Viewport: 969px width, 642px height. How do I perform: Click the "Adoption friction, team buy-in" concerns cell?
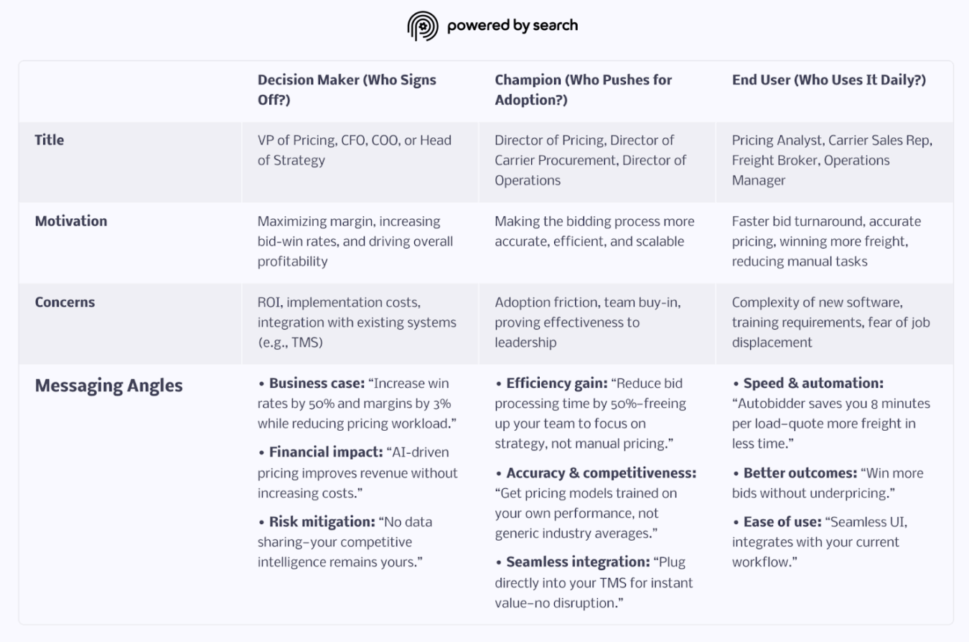(x=587, y=322)
